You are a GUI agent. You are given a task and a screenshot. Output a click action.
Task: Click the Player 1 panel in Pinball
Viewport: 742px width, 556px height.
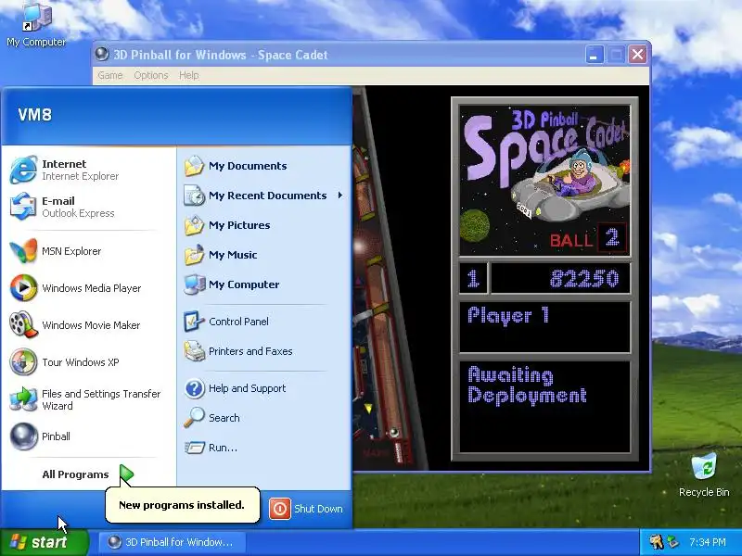point(544,327)
